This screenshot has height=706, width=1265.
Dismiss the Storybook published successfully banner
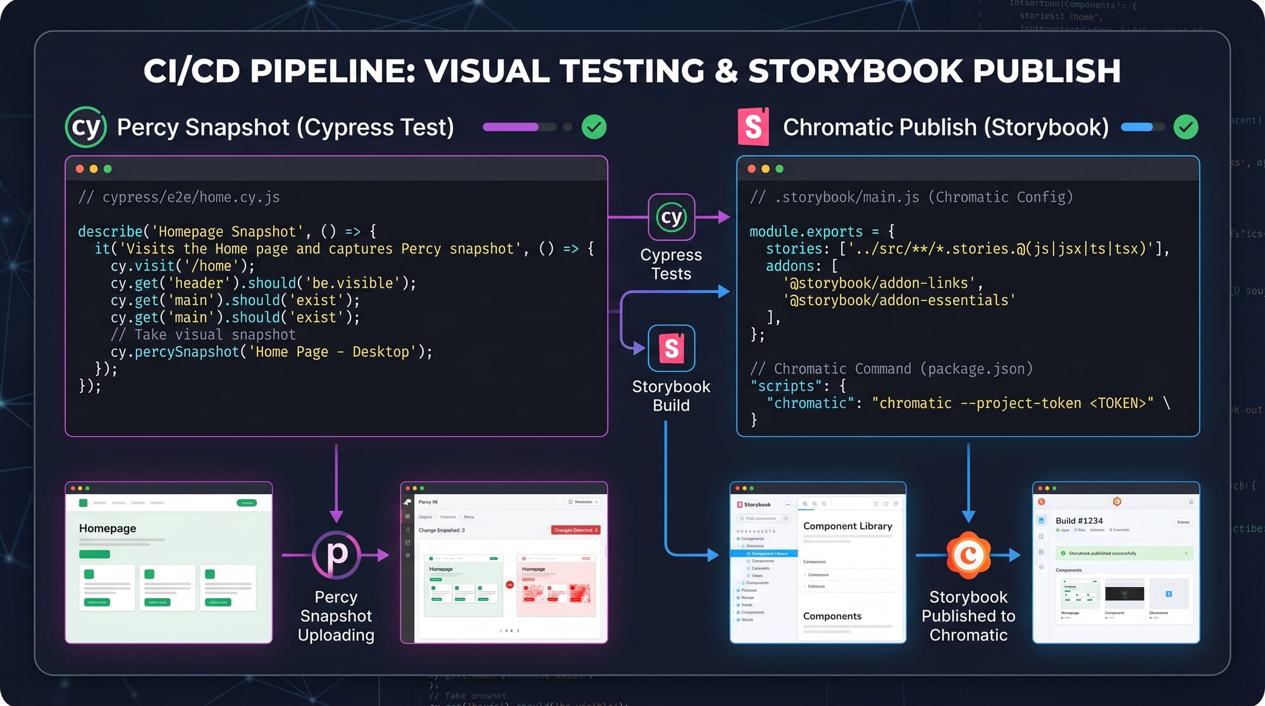(1186, 554)
